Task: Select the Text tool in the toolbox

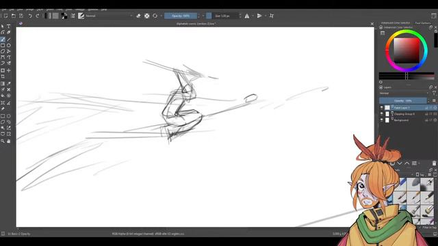Action: [9, 26]
